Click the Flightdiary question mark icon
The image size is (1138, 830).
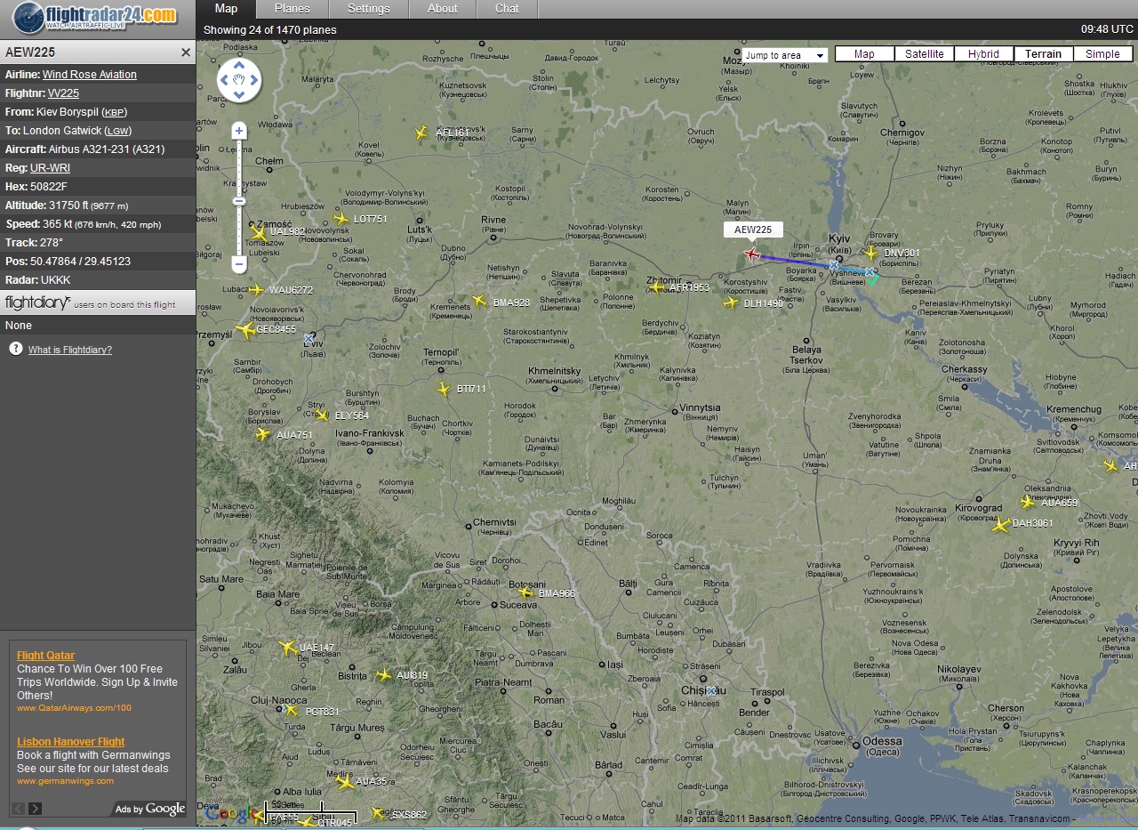tap(16, 349)
